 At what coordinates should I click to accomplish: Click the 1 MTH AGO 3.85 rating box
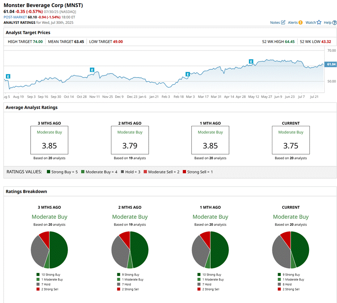point(210,140)
